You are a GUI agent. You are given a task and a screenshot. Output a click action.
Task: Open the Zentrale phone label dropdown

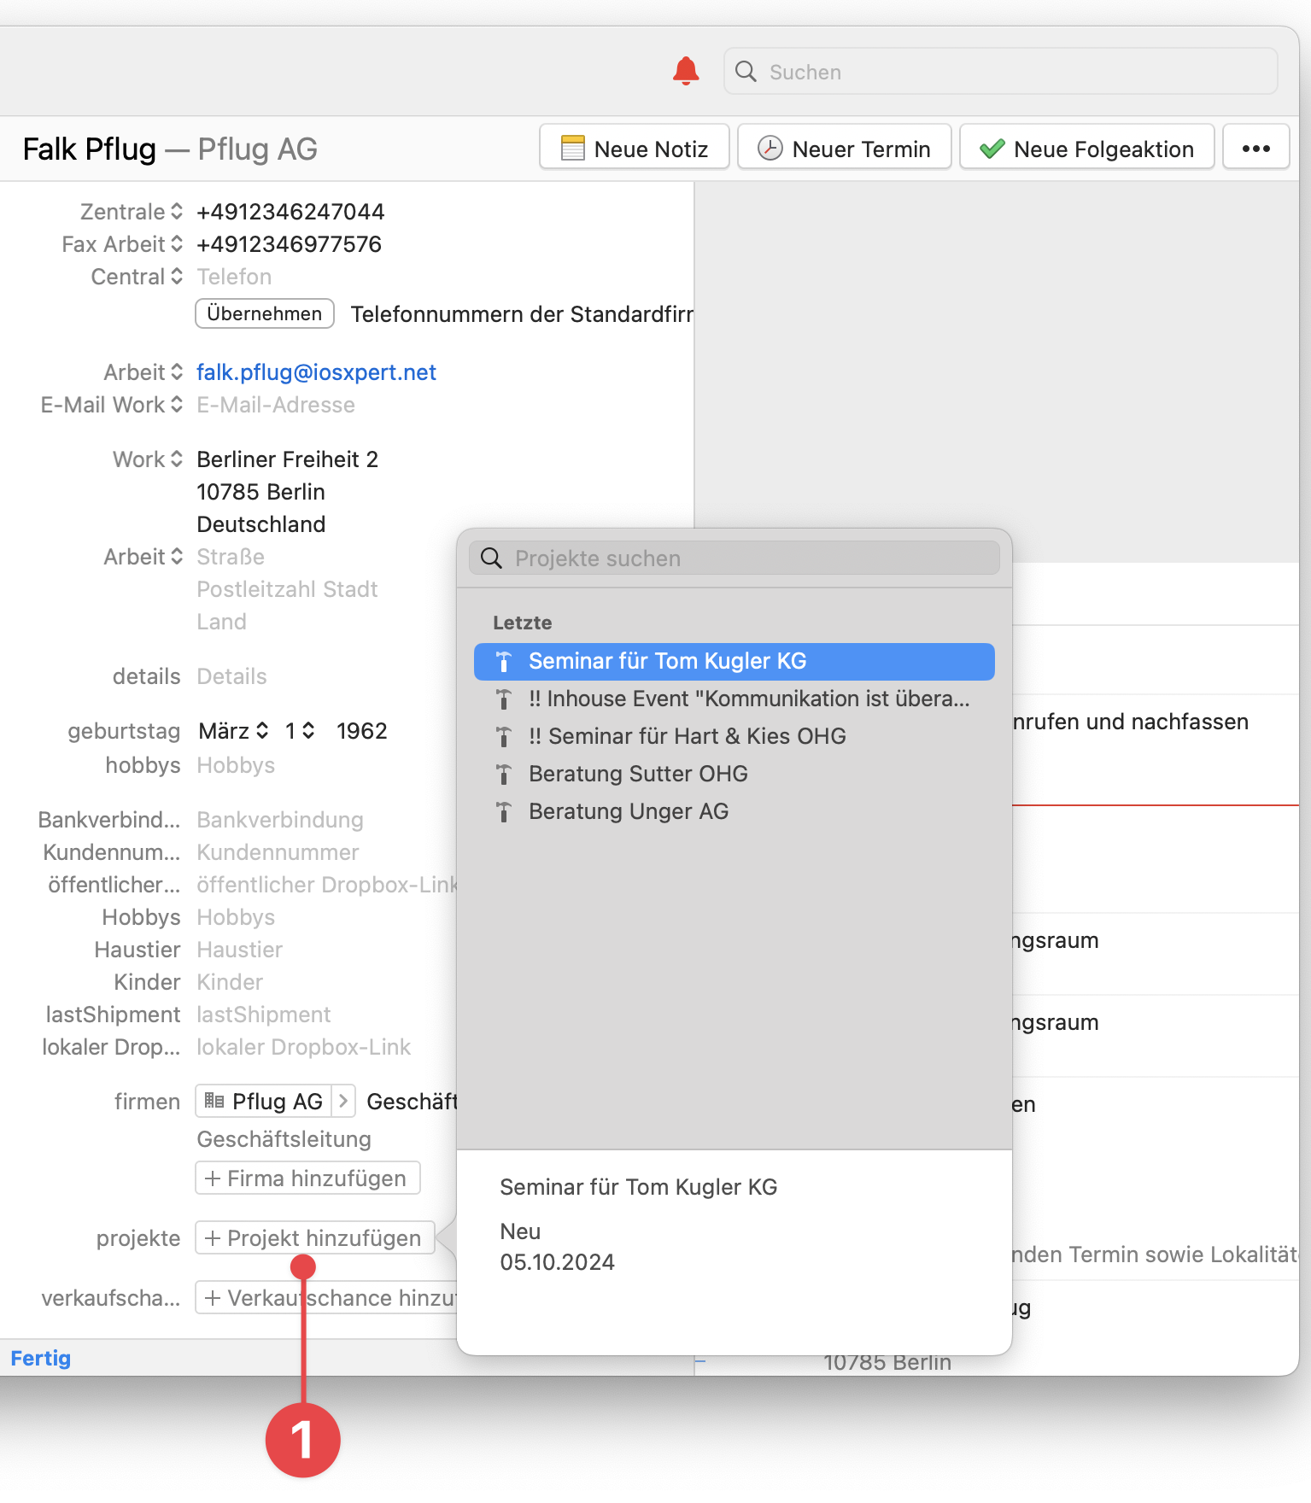tap(176, 212)
